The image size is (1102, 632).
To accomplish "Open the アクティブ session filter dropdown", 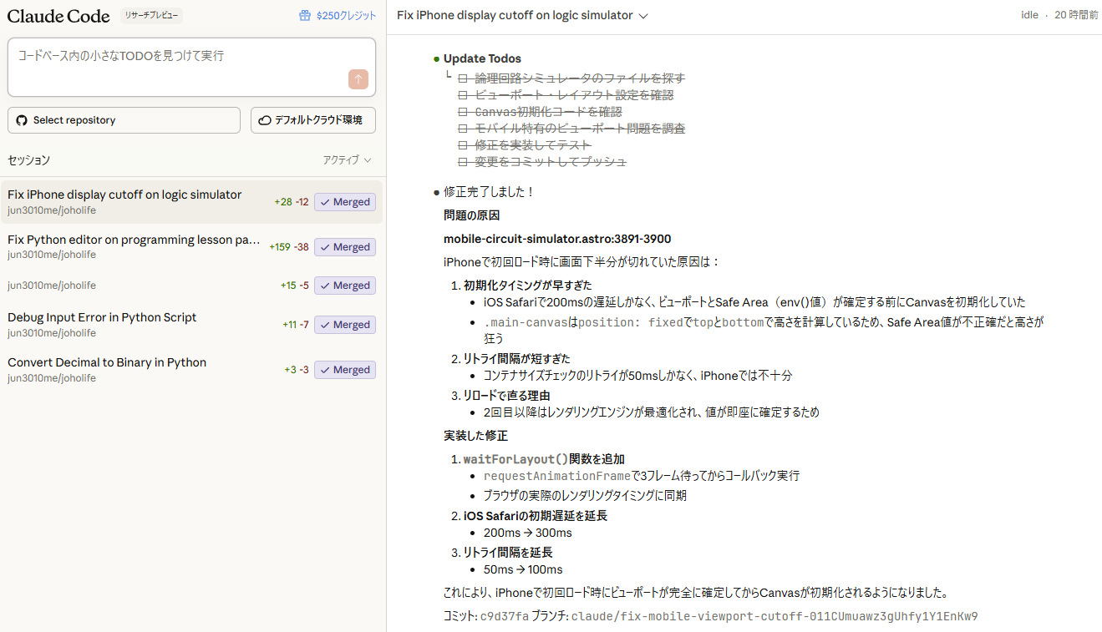I will [345, 159].
